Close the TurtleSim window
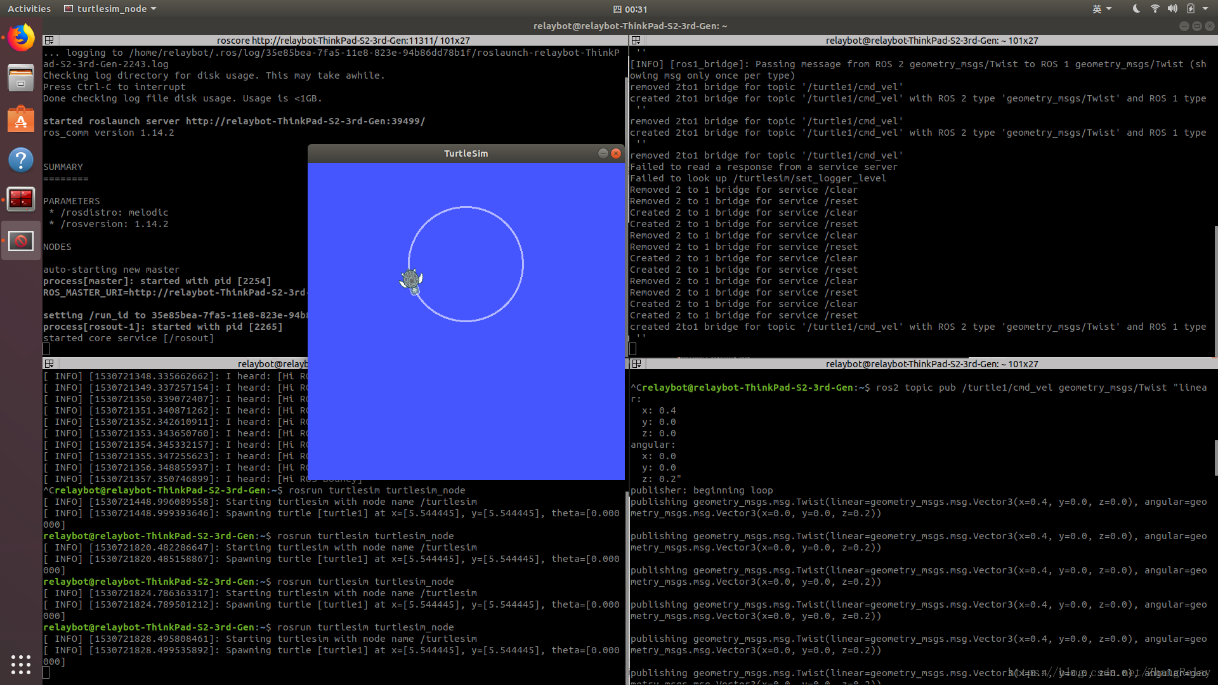 (x=615, y=153)
